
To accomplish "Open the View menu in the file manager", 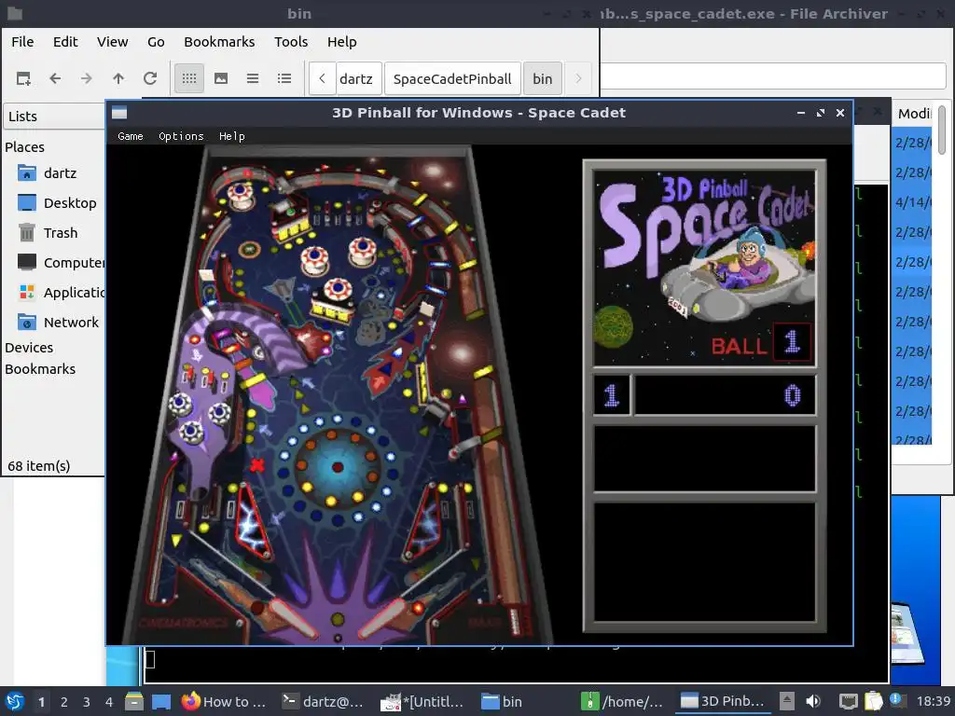I will click(113, 42).
